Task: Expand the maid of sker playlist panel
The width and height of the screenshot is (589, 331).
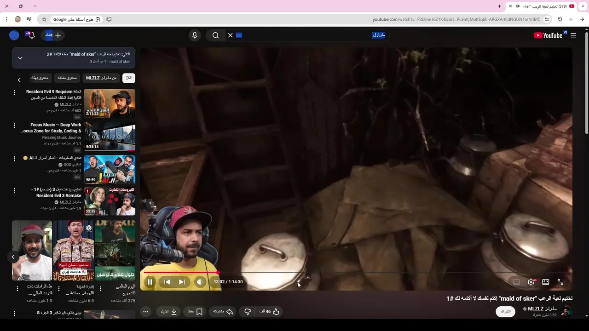Action: coord(20,58)
